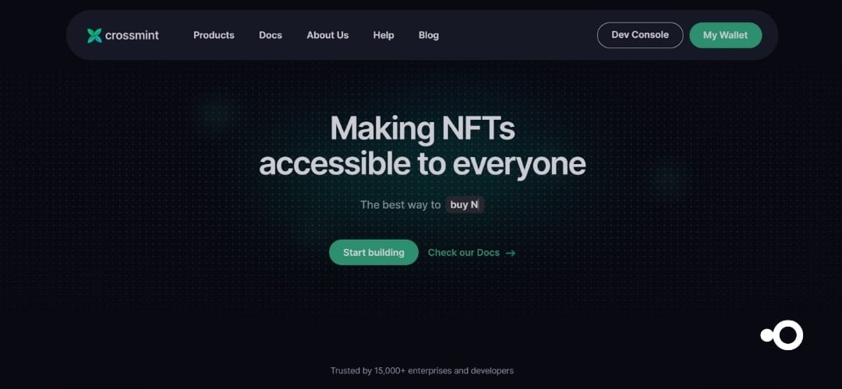Click the crossmint wordmark text
This screenshot has height=389, width=842.
(132, 35)
